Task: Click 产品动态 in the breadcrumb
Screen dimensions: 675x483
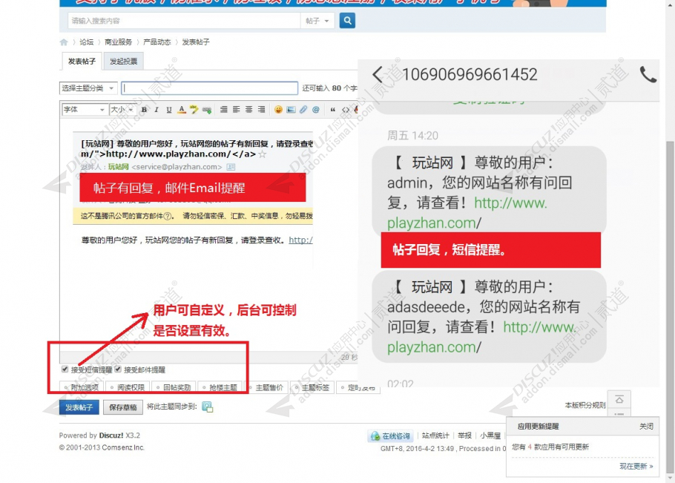Action: tap(157, 42)
